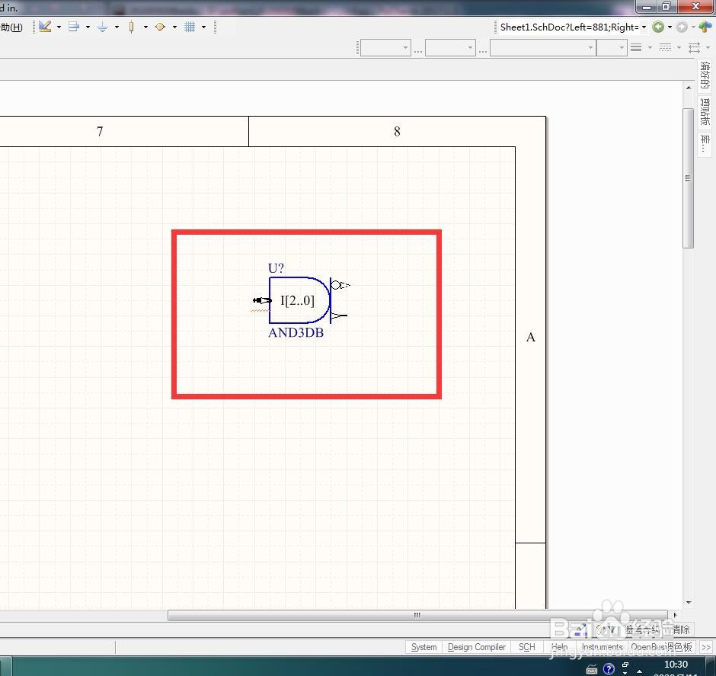Expand the digital devices dropdown arrow
This screenshot has height=676, width=716.
coord(145,27)
